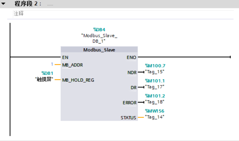Click the DR output pin
Viewport: 239px width, 141px height.
tap(133, 87)
